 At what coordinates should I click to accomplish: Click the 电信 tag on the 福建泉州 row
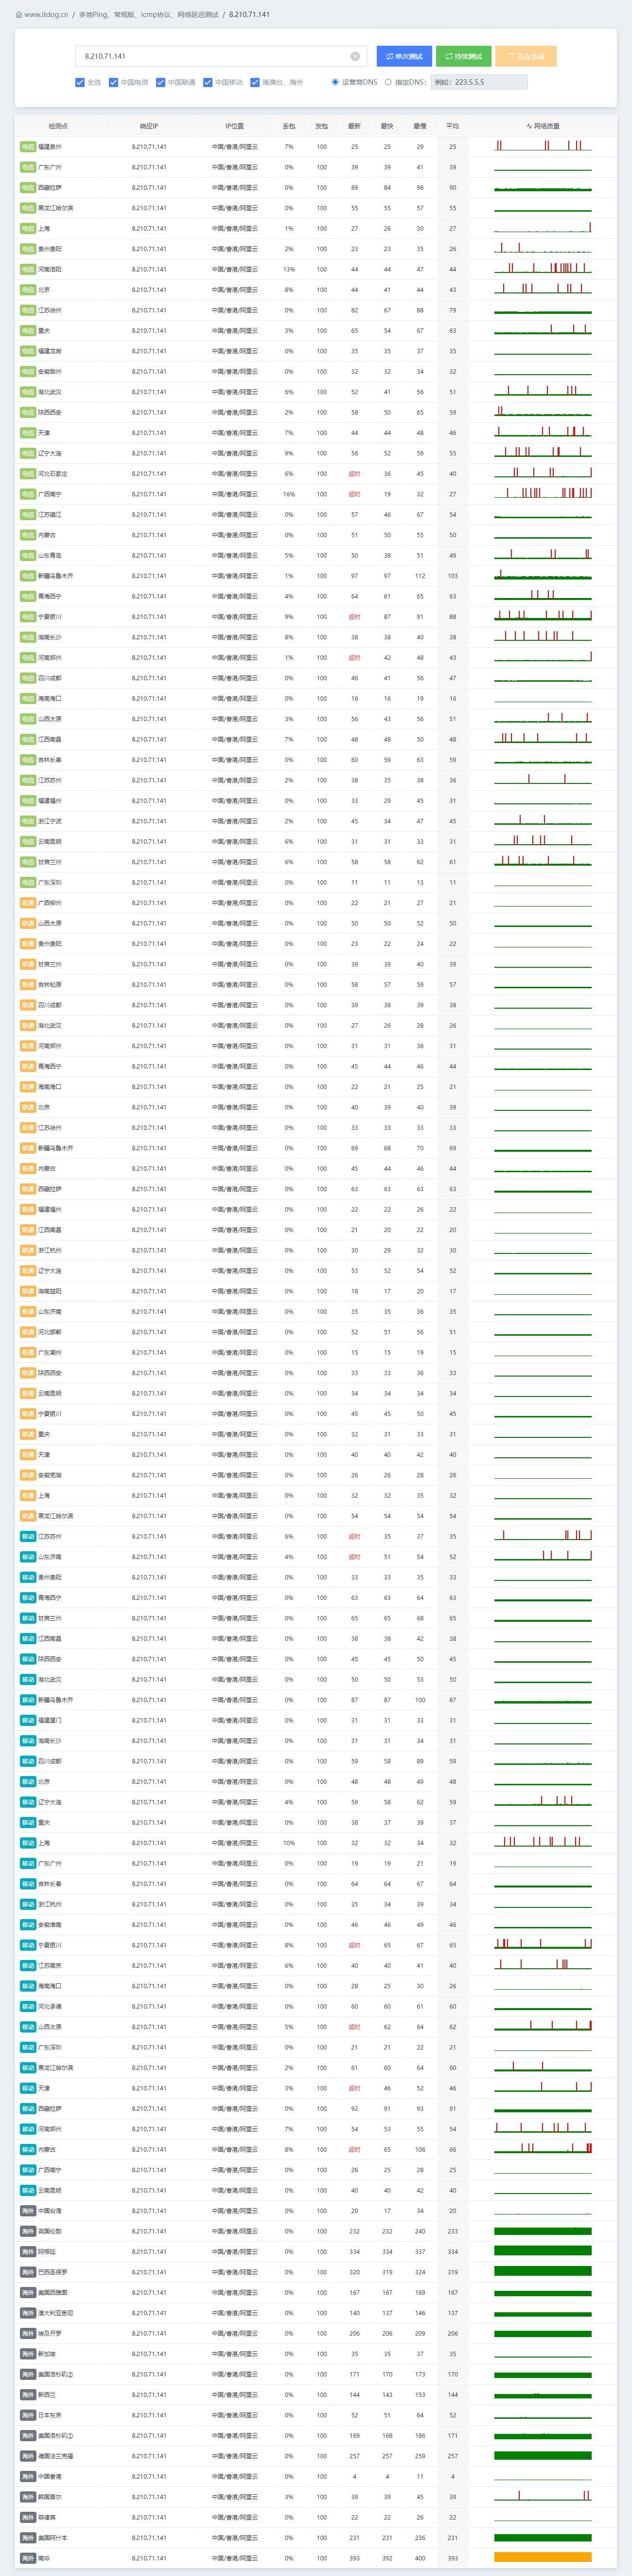point(28,147)
